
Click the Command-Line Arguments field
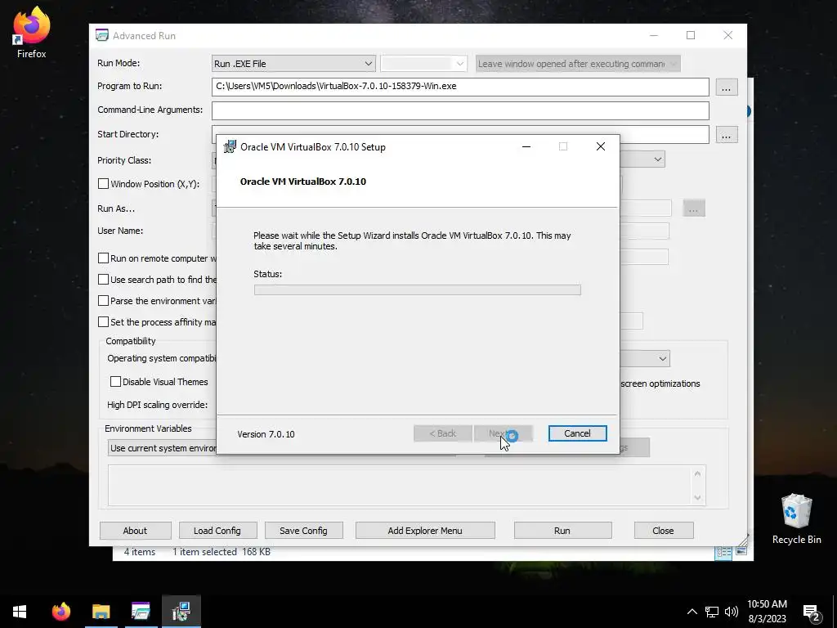tap(460, 110)
